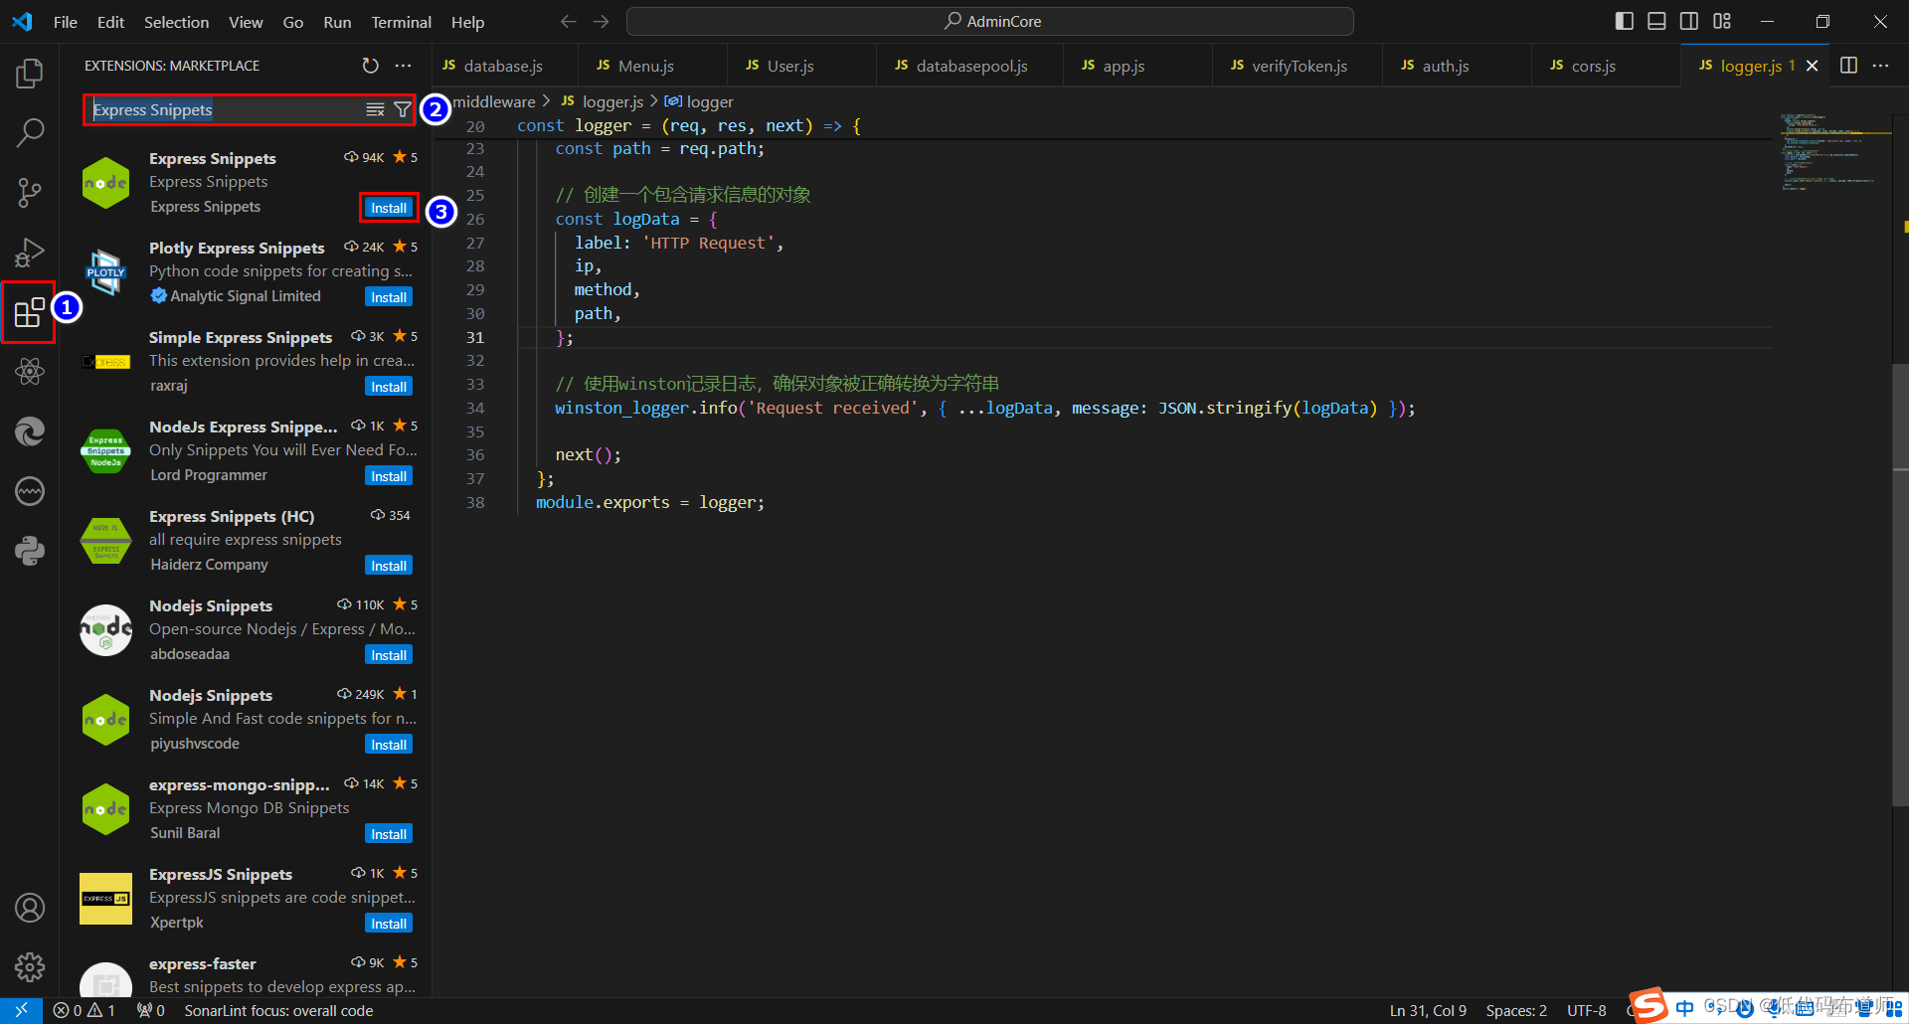The image size is (1909, 1024).
Task: Open the Explorer view in activity bar
Action: (x=30, y=73)
